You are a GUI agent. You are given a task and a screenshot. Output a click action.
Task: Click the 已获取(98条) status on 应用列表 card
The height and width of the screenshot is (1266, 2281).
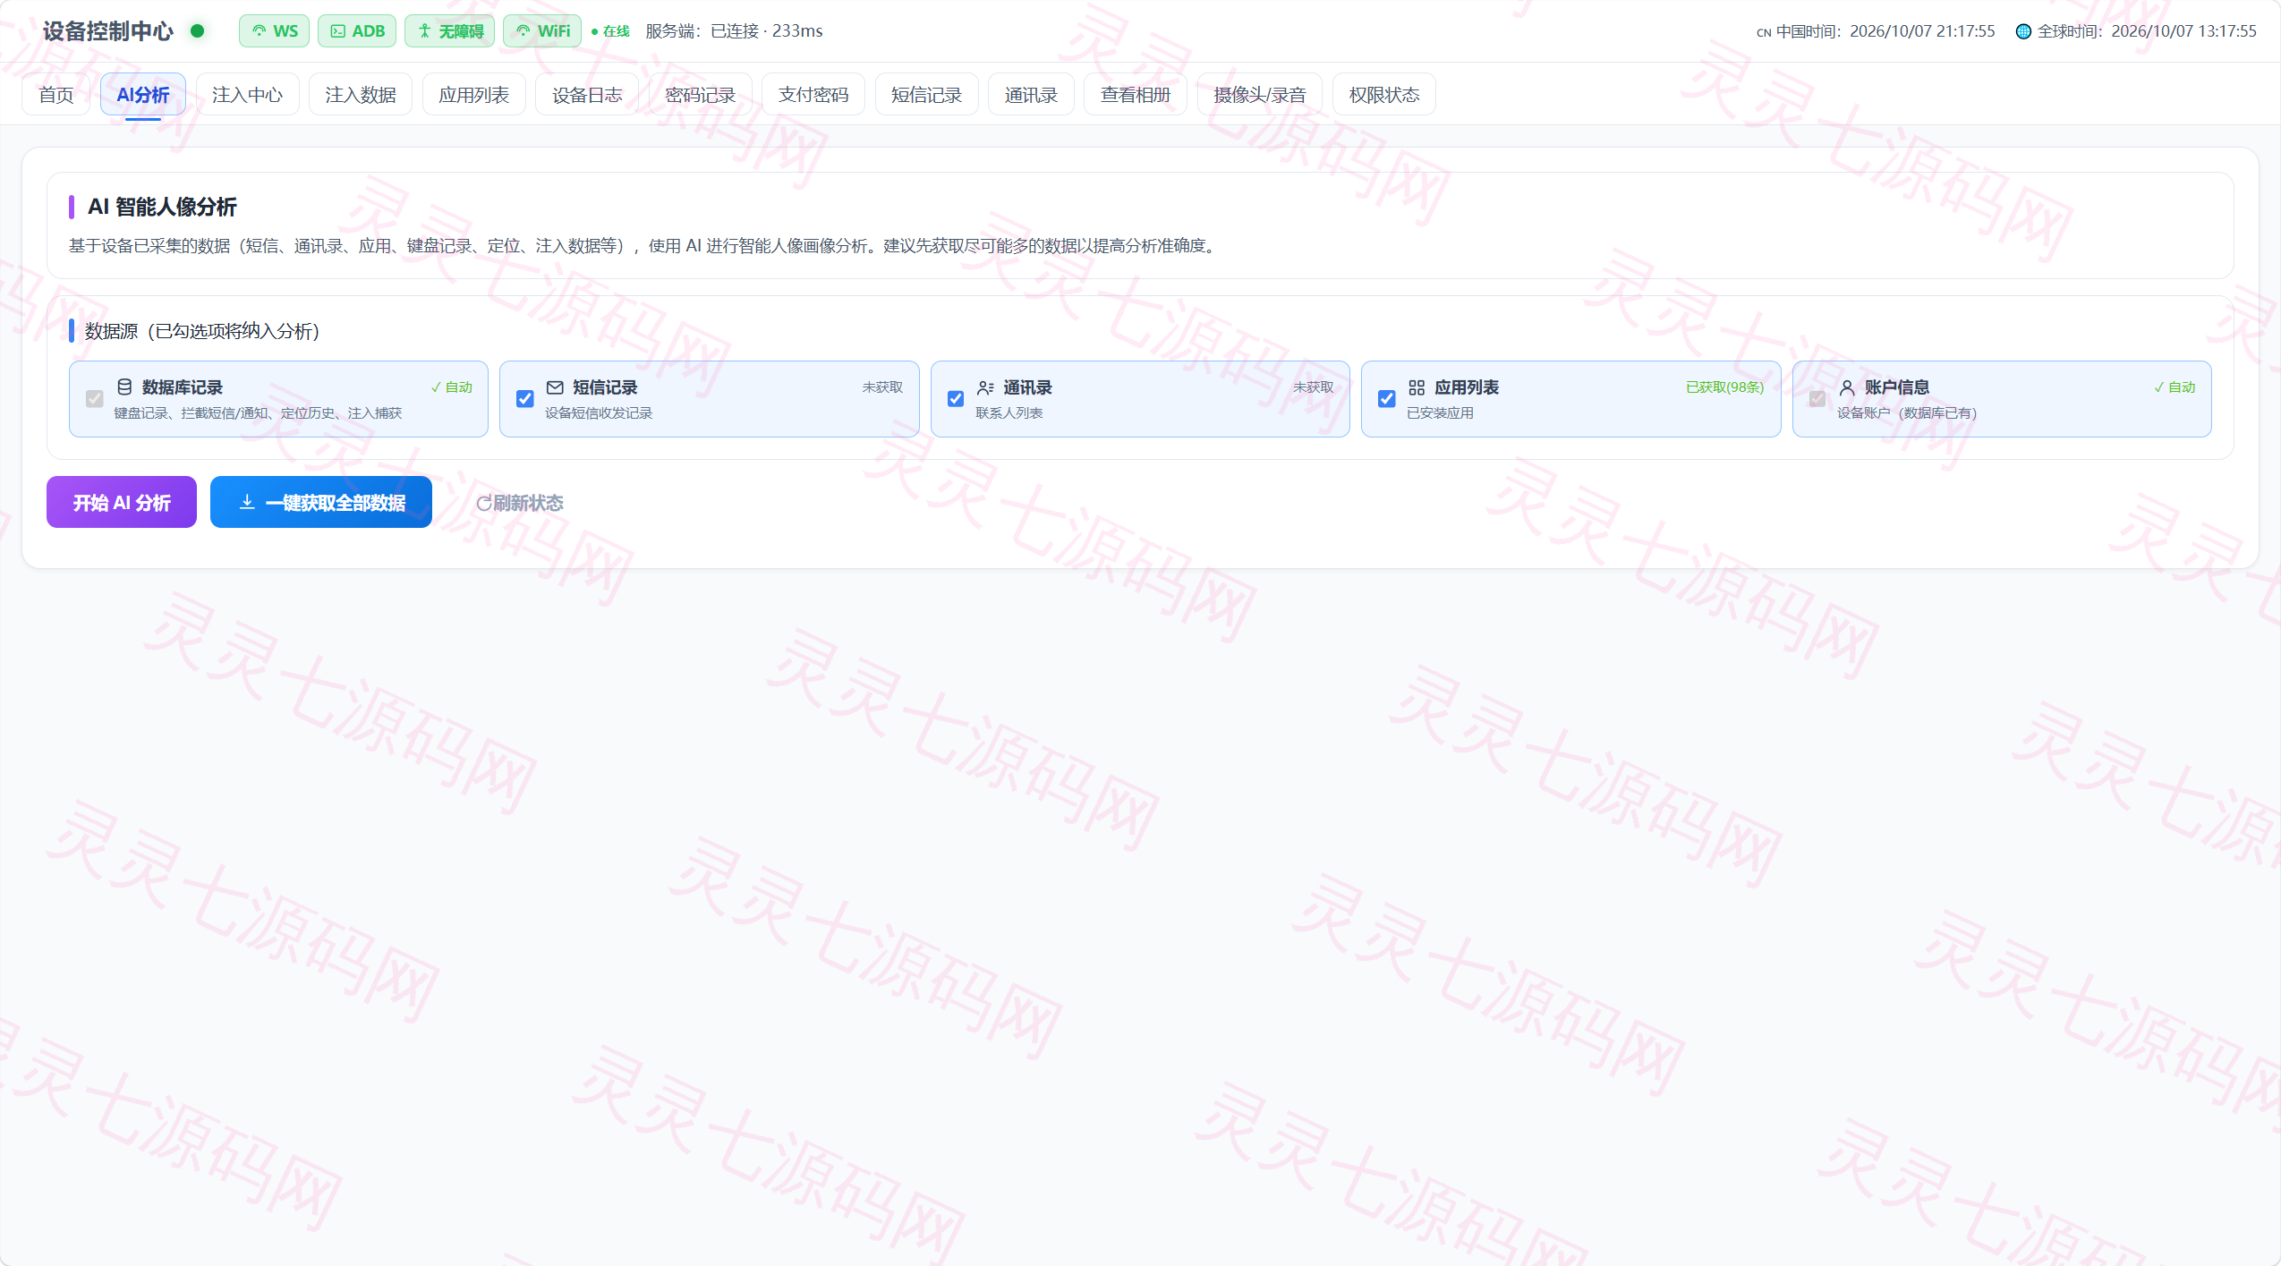pyautogui.click(x=1724, y=387)
